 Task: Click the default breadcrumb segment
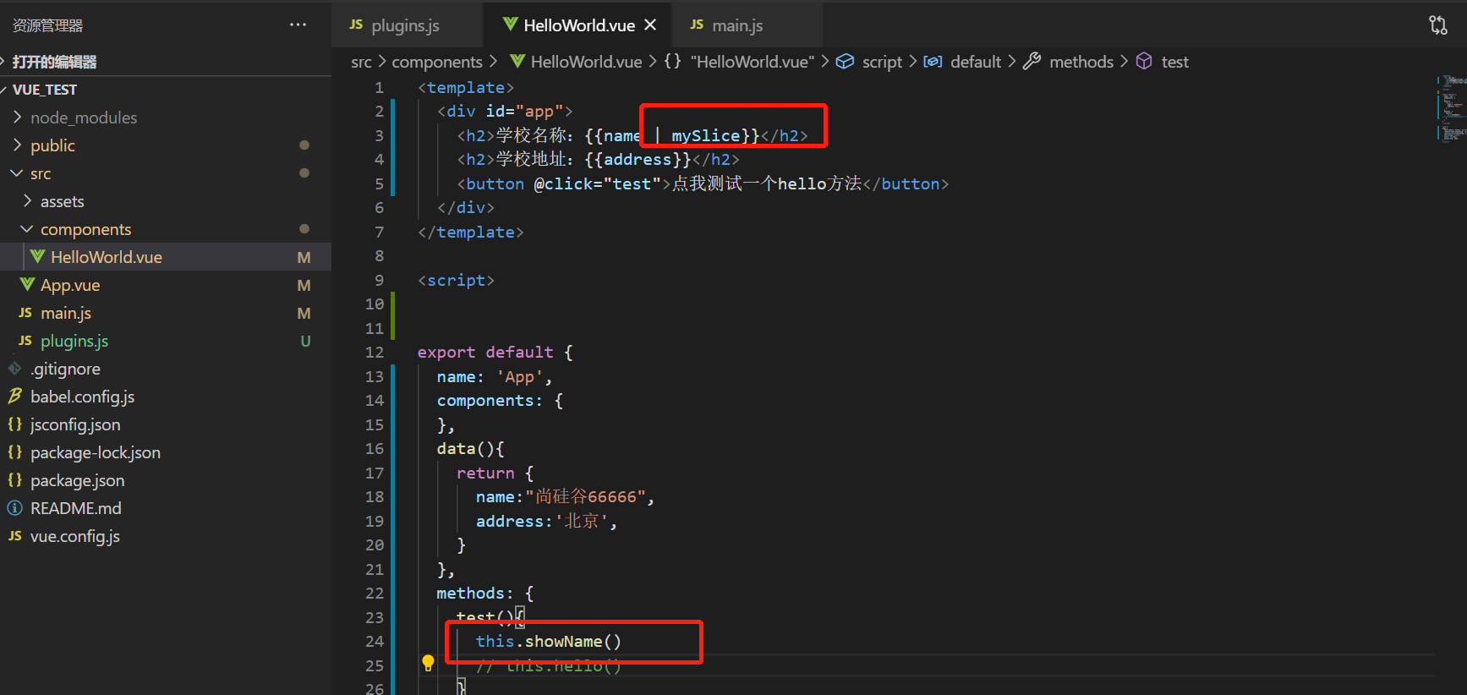point(975,62)
